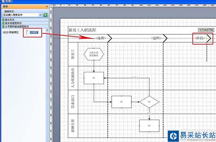
Task: Select the 职能带区 master shape
Action: tap(11, 33)
